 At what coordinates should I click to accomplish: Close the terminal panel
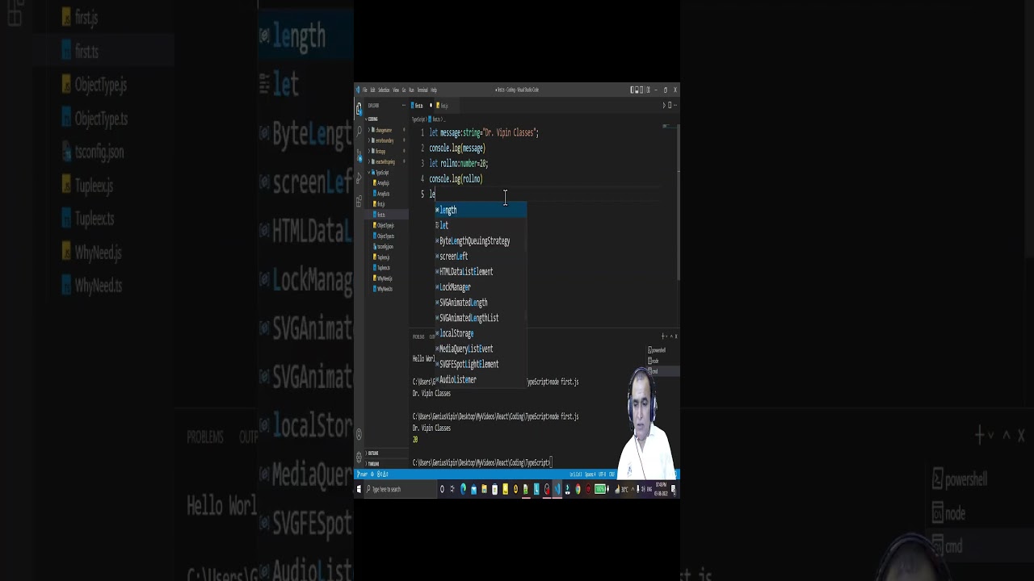pyautogui.click(x=676, y=336)
